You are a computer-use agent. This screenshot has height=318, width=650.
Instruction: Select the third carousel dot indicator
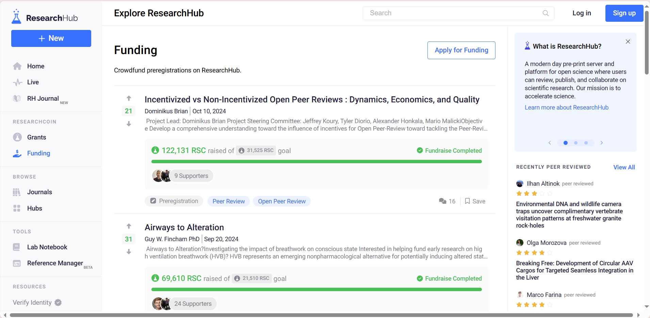click(586, 143)
